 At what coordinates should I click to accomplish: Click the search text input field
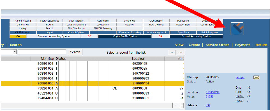(42, 52)
